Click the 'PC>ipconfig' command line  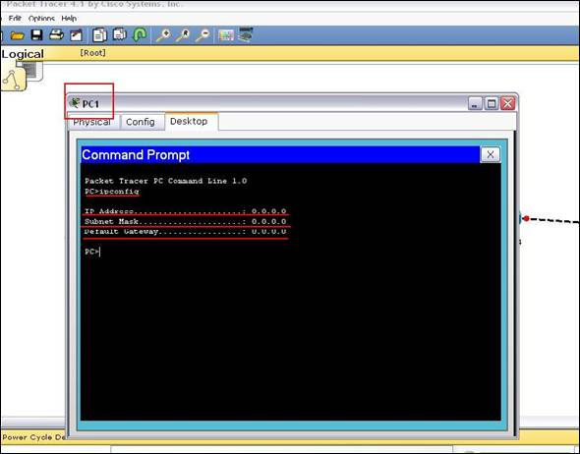[112, 192]
